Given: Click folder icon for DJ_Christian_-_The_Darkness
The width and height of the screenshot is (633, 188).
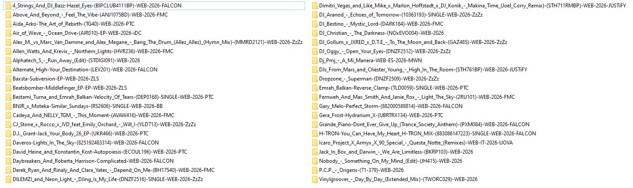Looking at the screenshot, I should [315, 33].
